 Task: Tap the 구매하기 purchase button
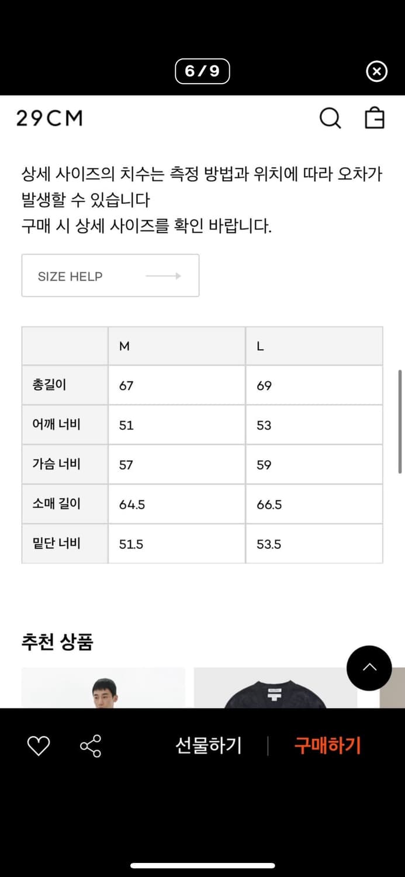coord(326,745)
